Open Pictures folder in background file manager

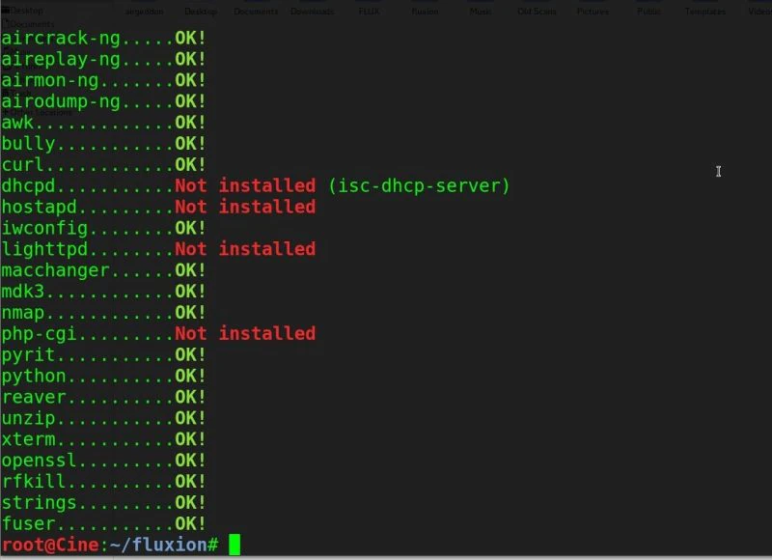click(593, 11)
